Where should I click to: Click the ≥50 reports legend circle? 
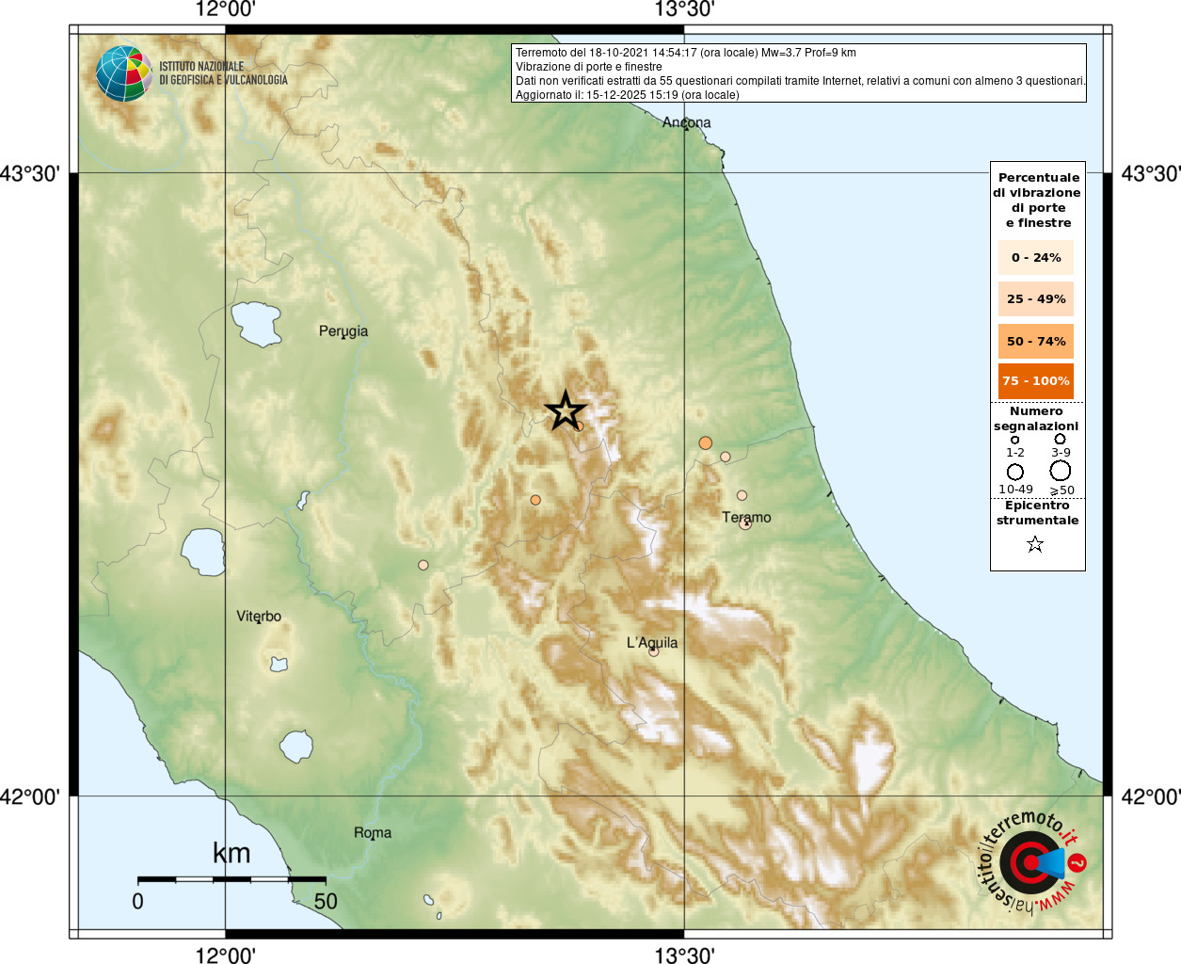1061,470
